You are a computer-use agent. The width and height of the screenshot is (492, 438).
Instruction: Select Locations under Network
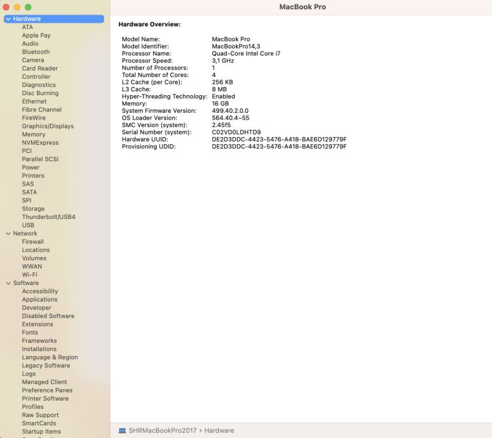coord(36,250)
